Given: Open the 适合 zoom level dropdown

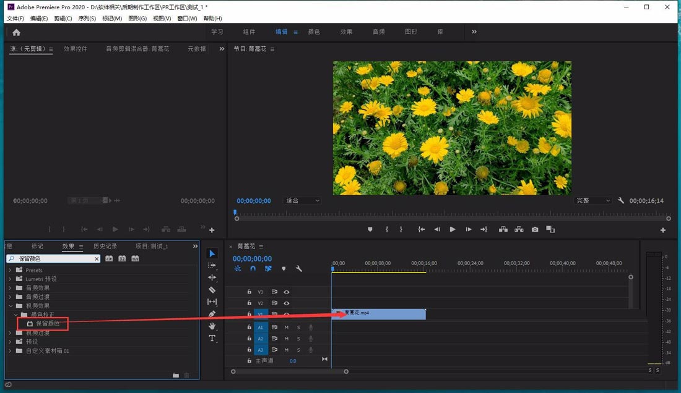Looking at the screenshot, I should (x=303, y=201).
